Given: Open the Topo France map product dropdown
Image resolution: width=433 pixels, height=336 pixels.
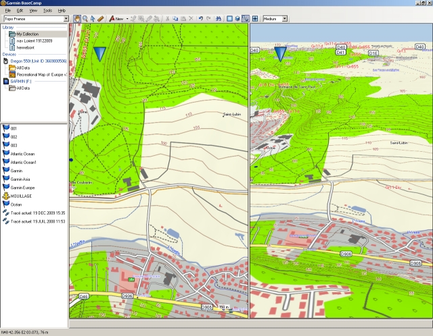Looking at the screenshot, I should pyautogui.click(x=66, y=19).
